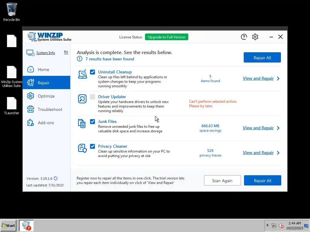Image resolution: width=310 pixels, height=232 pixels.
Task: Click the Driver Updater title
Action: (x=112, y=97)
